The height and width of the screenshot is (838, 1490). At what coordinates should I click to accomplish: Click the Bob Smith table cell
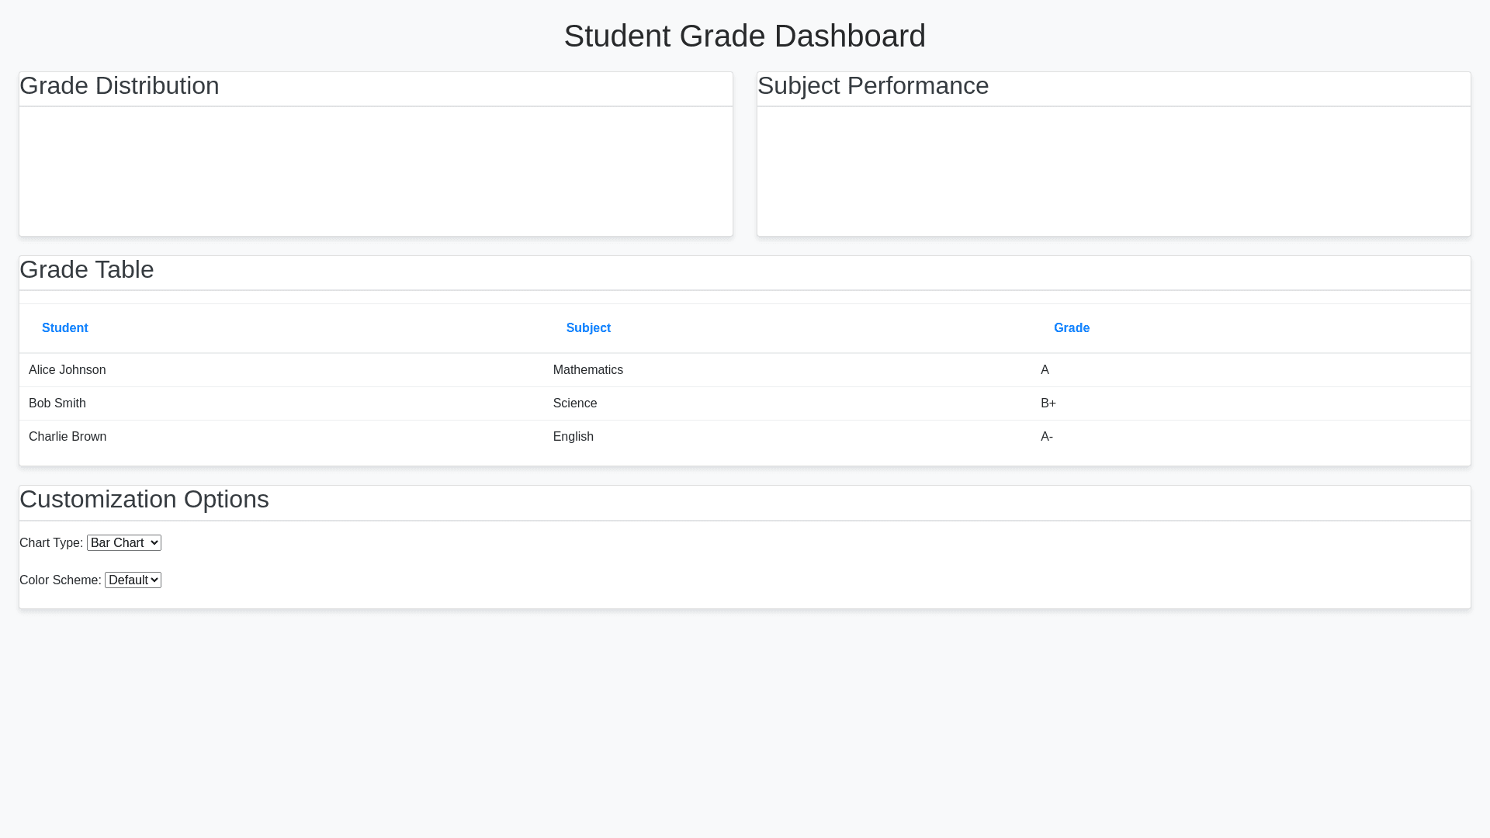coord(57,403)
